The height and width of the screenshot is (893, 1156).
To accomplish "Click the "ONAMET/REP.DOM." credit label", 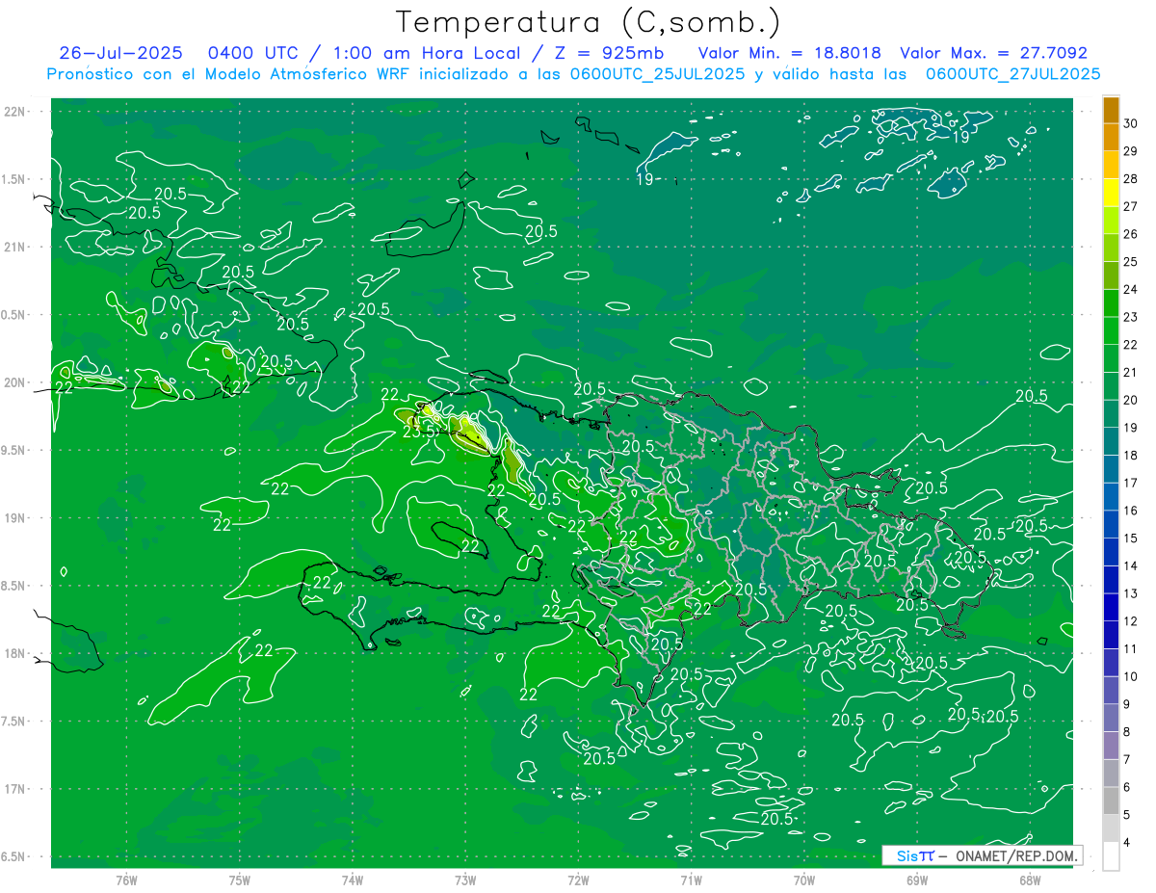I will point(1017,855).
